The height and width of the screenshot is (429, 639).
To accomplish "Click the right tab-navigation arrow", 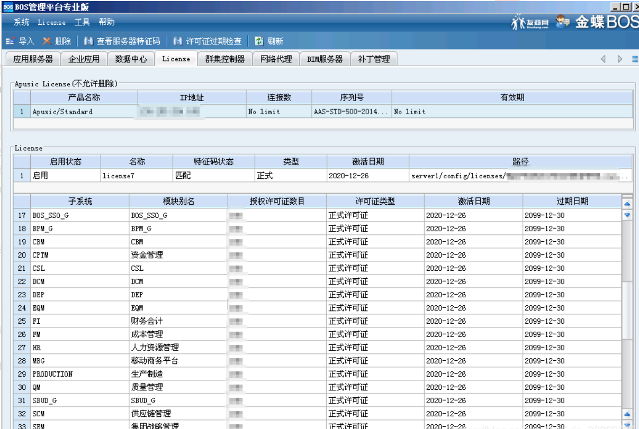I will [x=620, y=59].
